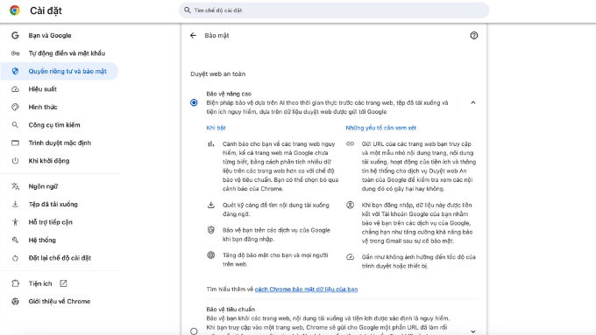Click the Chrome icon for Giới thiệu về Chrome
The height and width of the screenshot is (335, 596).
(15, 301)
